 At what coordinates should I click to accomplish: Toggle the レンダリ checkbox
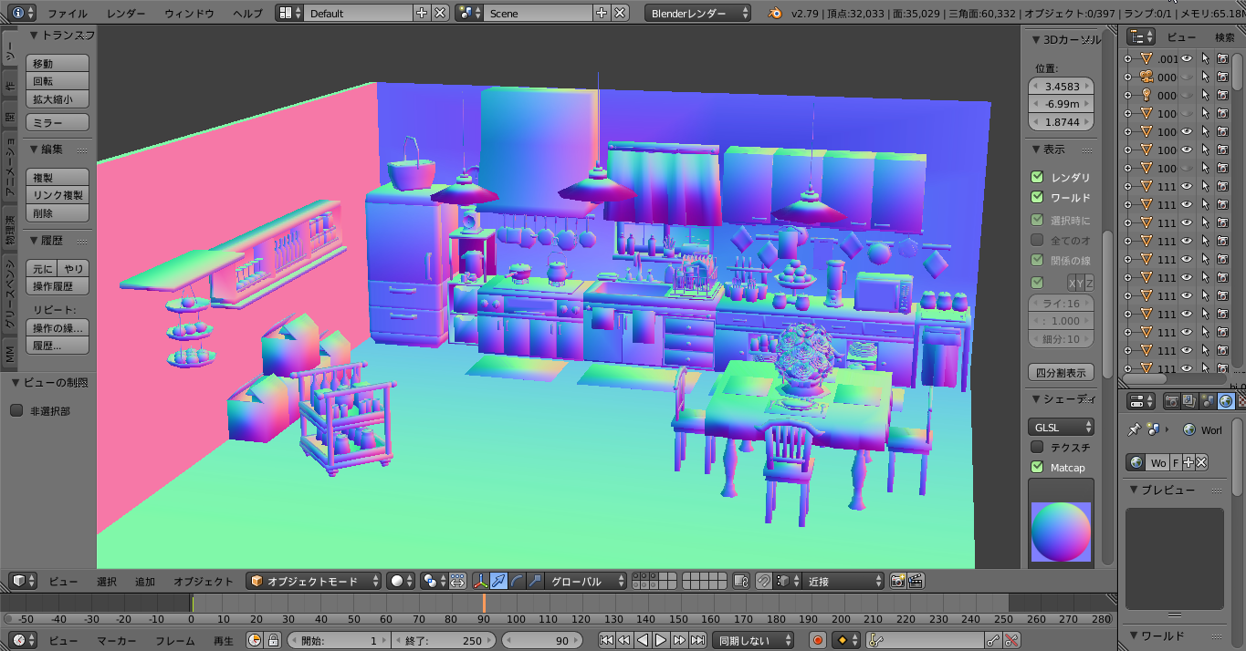(x=1037, y=177)
